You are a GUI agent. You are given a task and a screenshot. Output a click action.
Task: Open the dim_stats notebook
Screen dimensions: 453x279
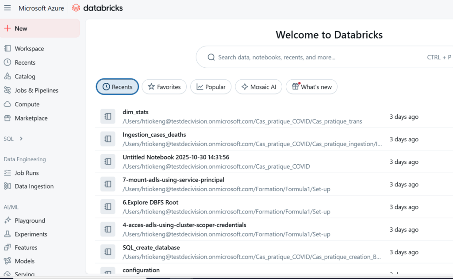[135, 112]
